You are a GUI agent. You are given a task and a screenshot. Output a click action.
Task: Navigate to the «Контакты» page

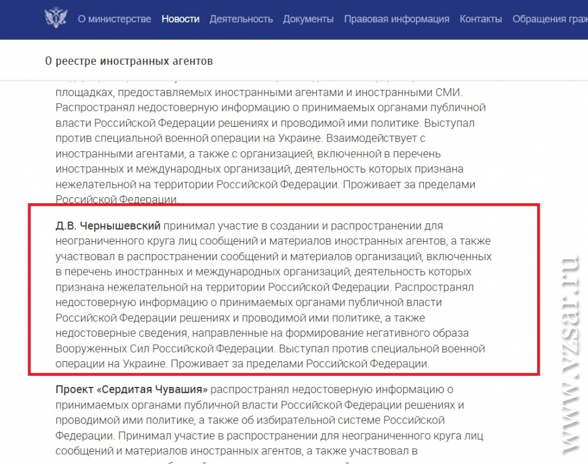[x=480, y=19]
